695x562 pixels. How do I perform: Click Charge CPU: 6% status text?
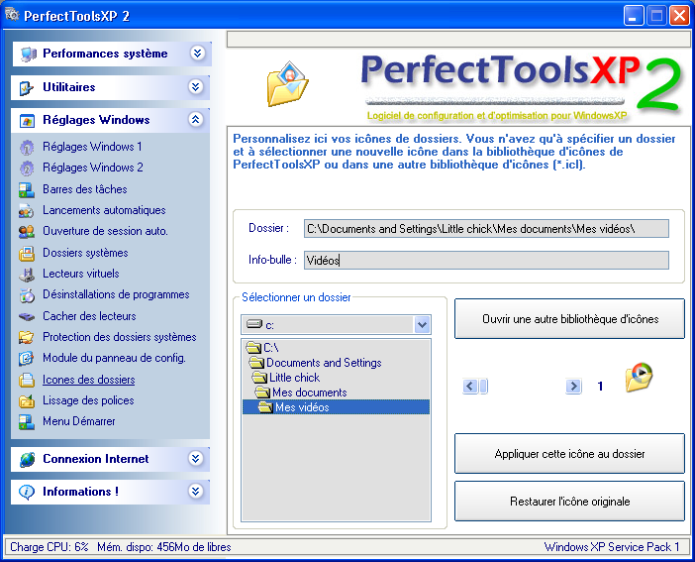click(x=50, y=547)
